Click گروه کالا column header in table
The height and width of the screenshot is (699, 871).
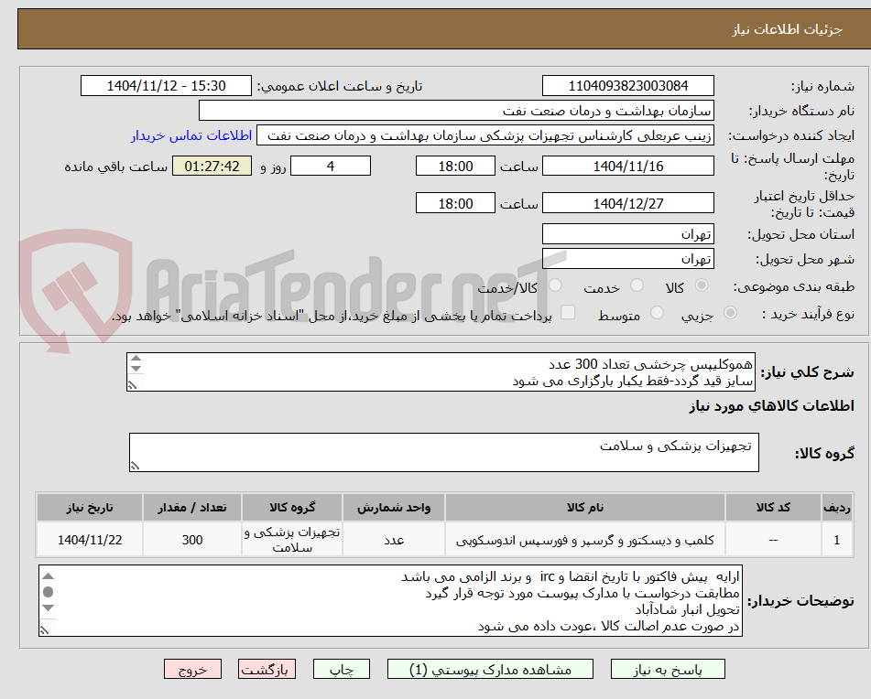292,507
